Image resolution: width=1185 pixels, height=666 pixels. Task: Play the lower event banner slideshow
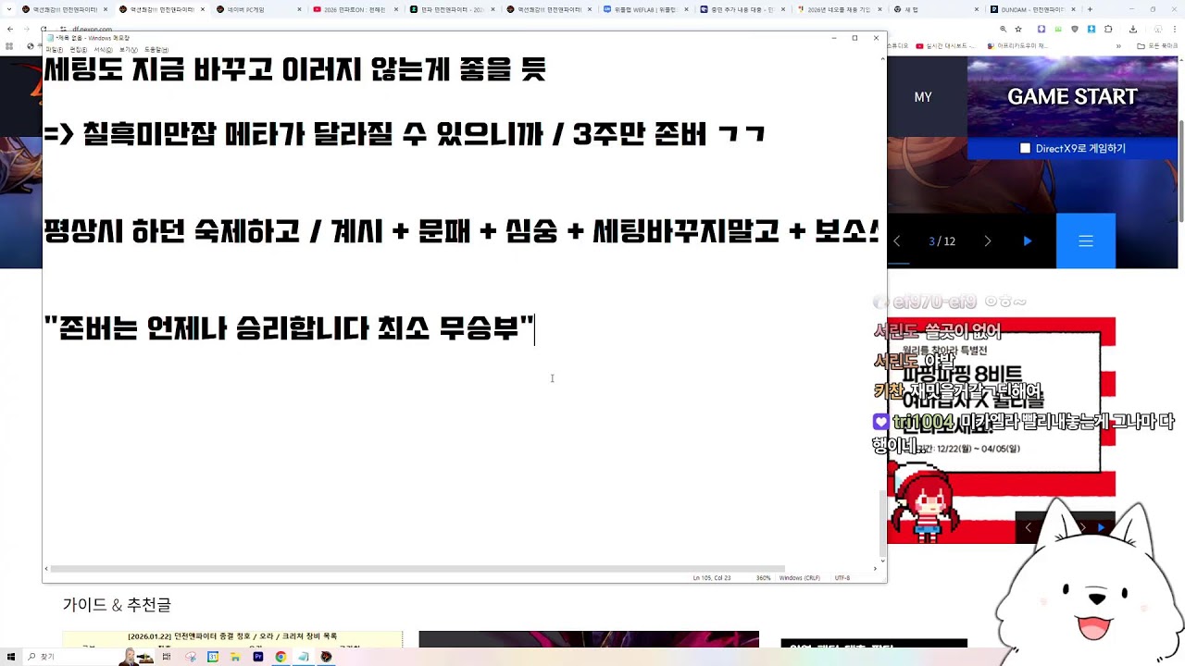pyautogui.click(x=1101, y=527)
